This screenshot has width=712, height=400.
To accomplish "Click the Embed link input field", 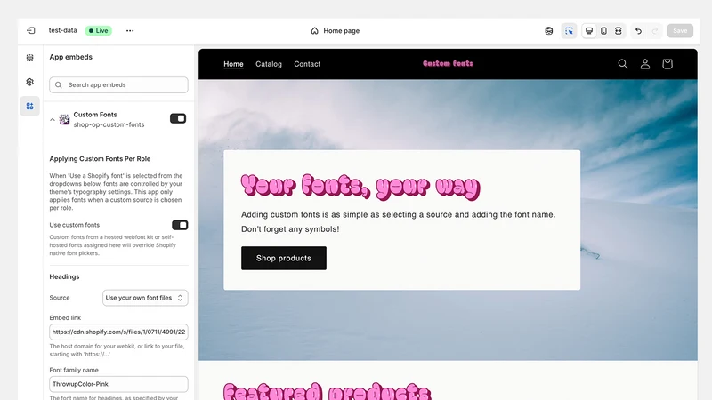I will (118, 332).
